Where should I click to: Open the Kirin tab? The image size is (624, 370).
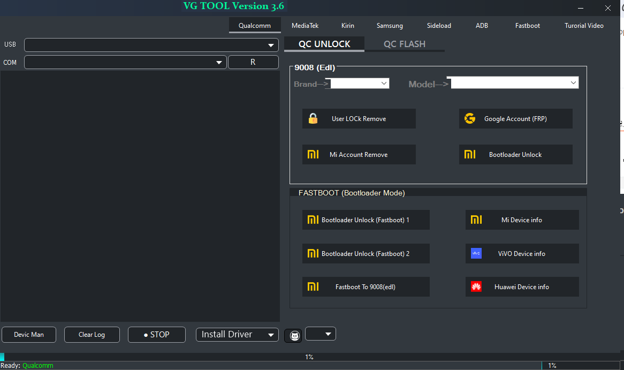point(347,26)
